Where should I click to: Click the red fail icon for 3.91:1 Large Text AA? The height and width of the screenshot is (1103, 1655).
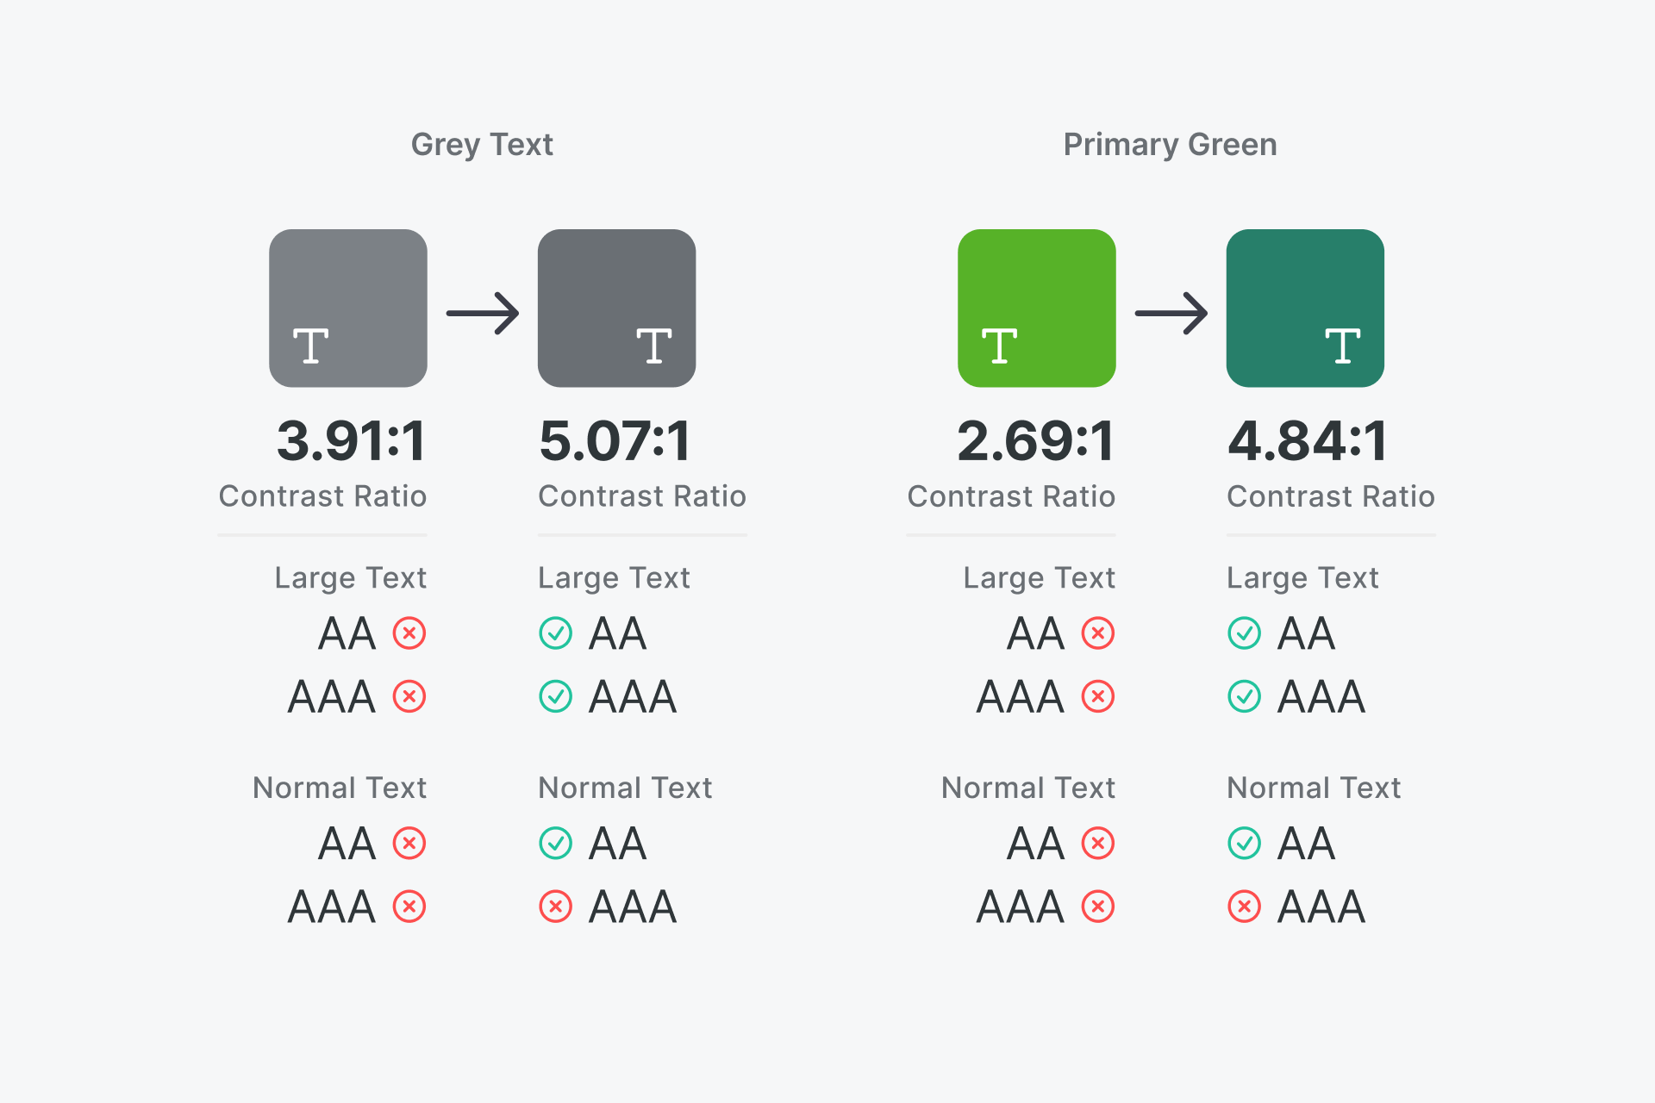pos(409,633)
